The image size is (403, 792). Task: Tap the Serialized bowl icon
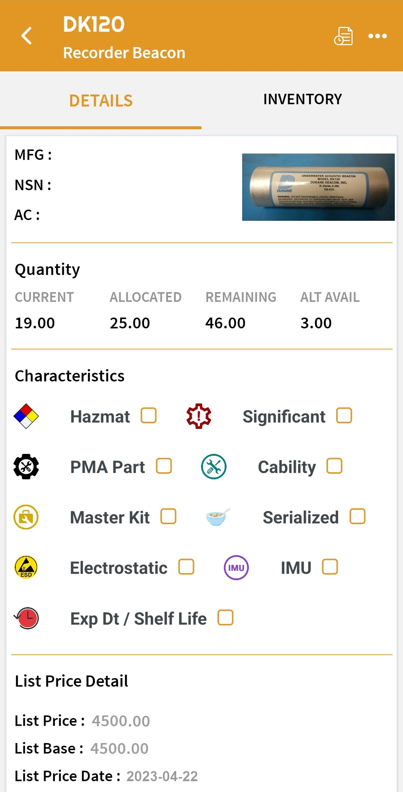click(218, 517)
